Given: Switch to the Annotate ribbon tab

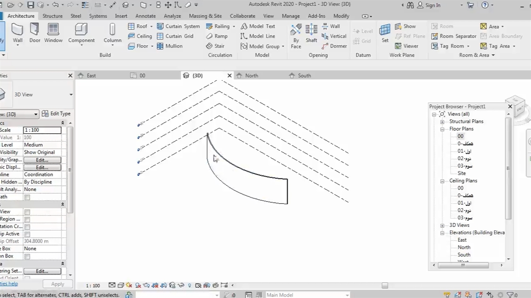Looking at the screenshot, I should (145, 16).
